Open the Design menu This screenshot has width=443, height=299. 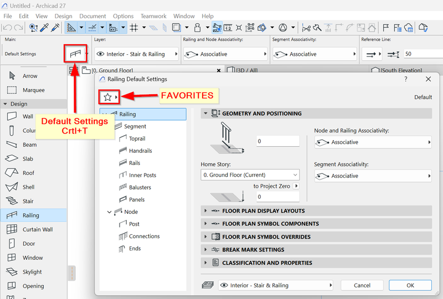click(63, 16)
